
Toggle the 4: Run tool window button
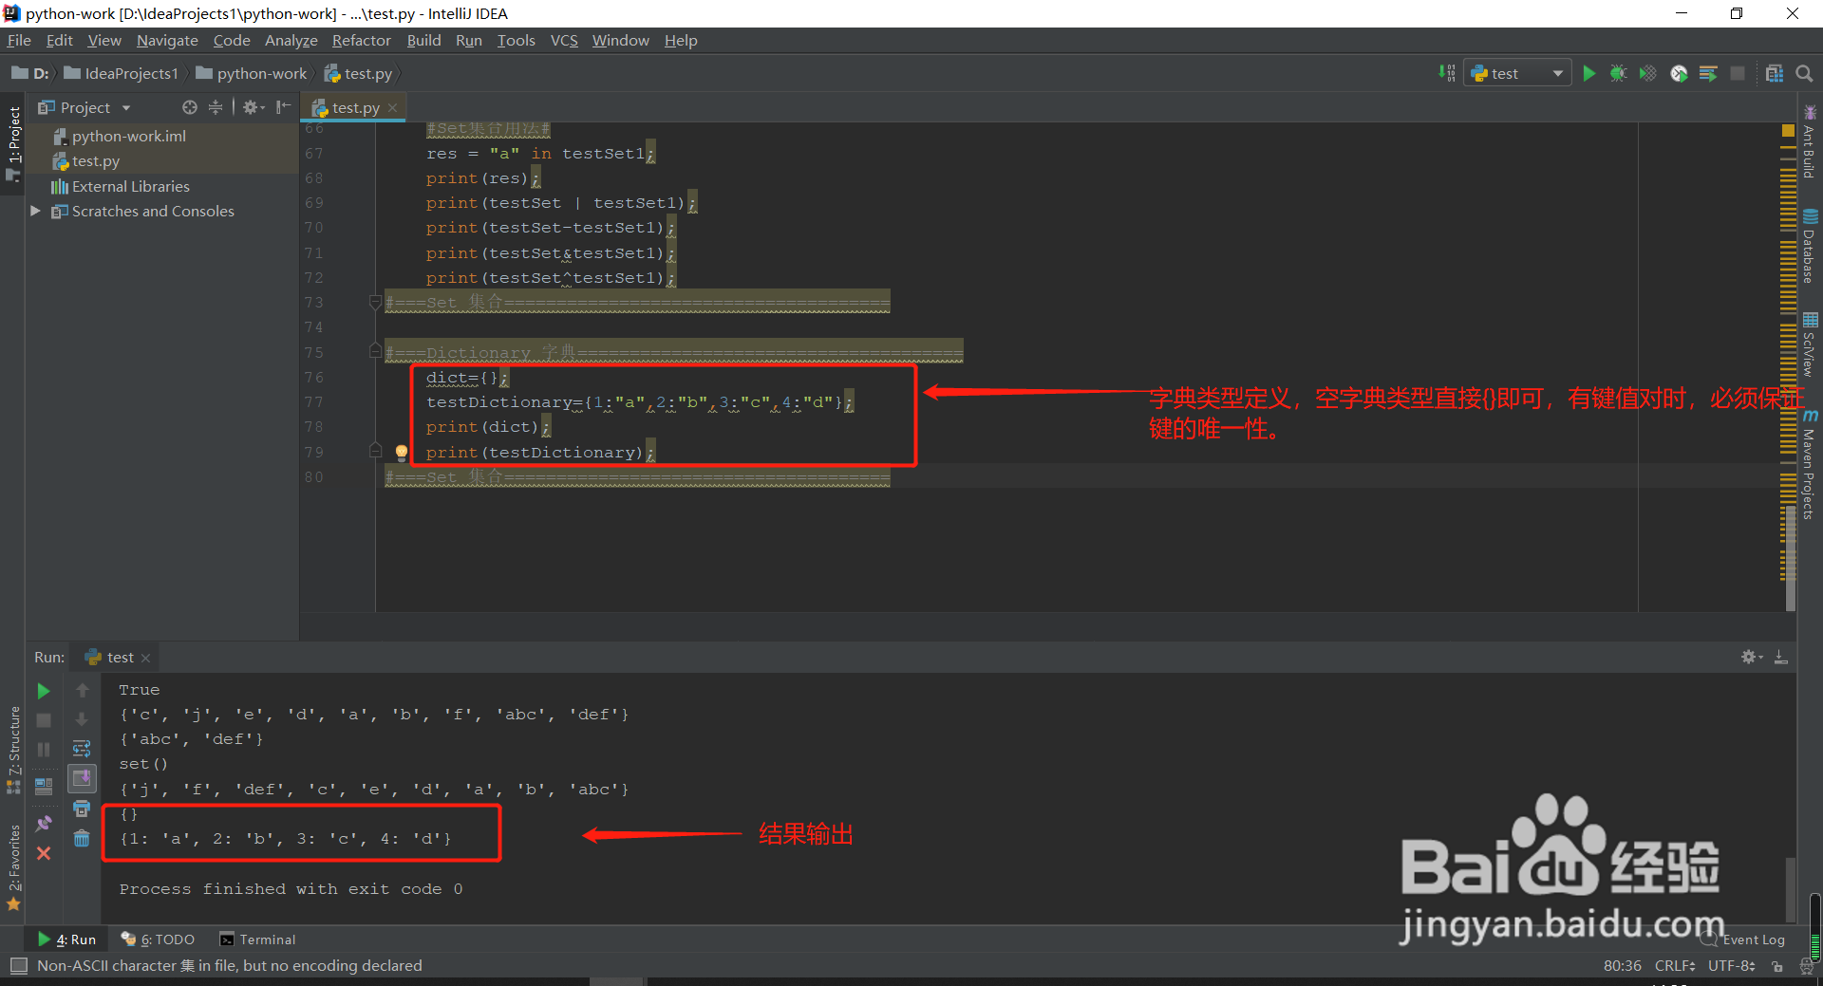66,939
